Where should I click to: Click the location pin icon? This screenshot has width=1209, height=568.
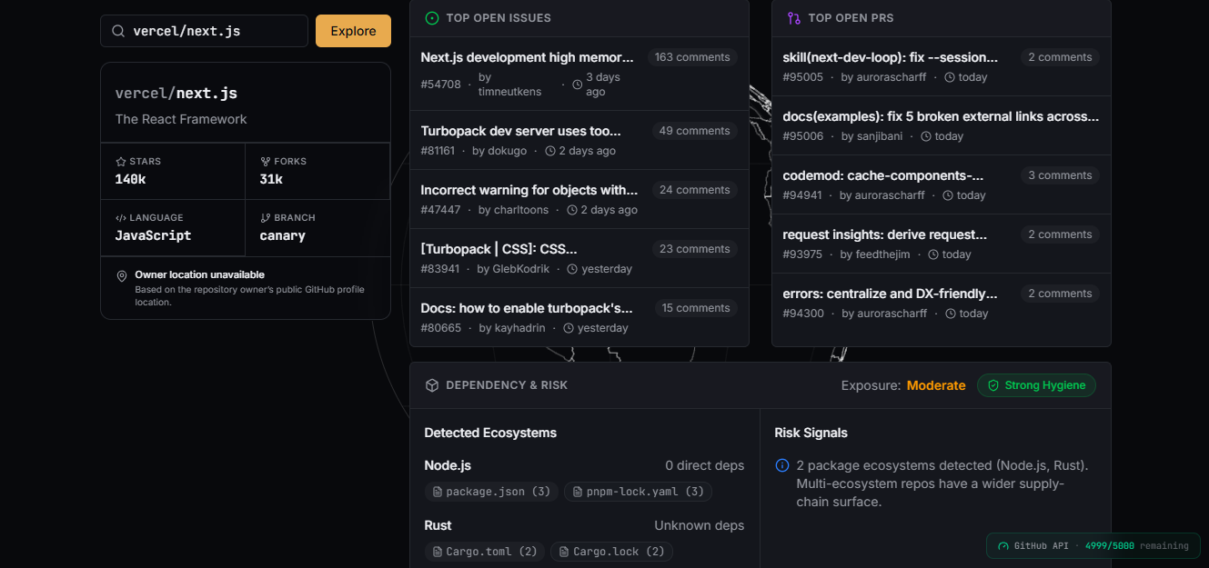[x=122, y=276]
